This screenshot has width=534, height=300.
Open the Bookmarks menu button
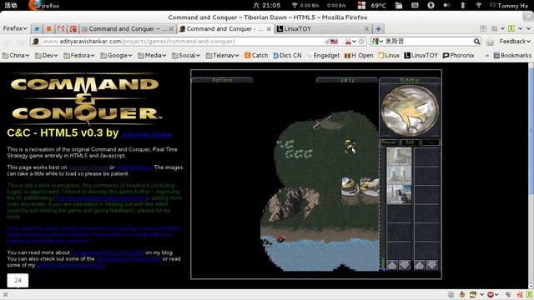(x=512, y=55)
